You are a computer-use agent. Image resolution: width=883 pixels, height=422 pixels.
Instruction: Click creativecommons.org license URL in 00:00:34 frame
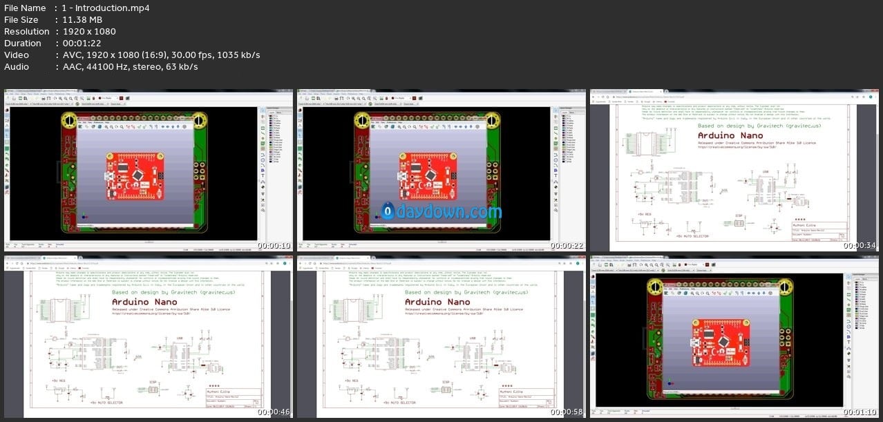(737, 146)
